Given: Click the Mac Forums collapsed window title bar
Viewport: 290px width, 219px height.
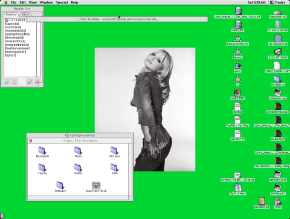Looking at the screenshot, I should click(x=117, y=19).
